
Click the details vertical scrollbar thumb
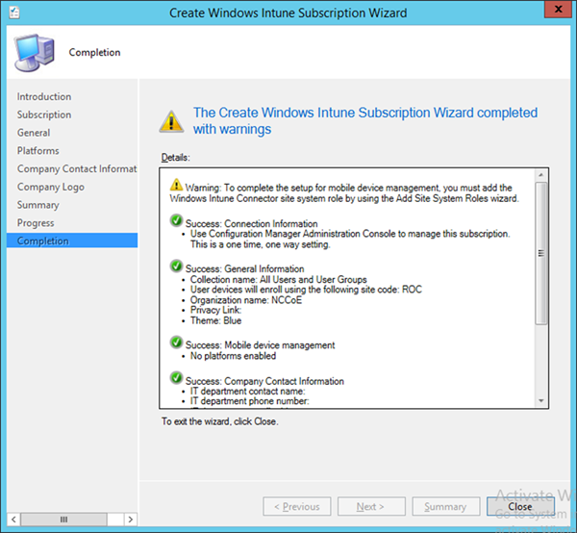coord(540,253)
